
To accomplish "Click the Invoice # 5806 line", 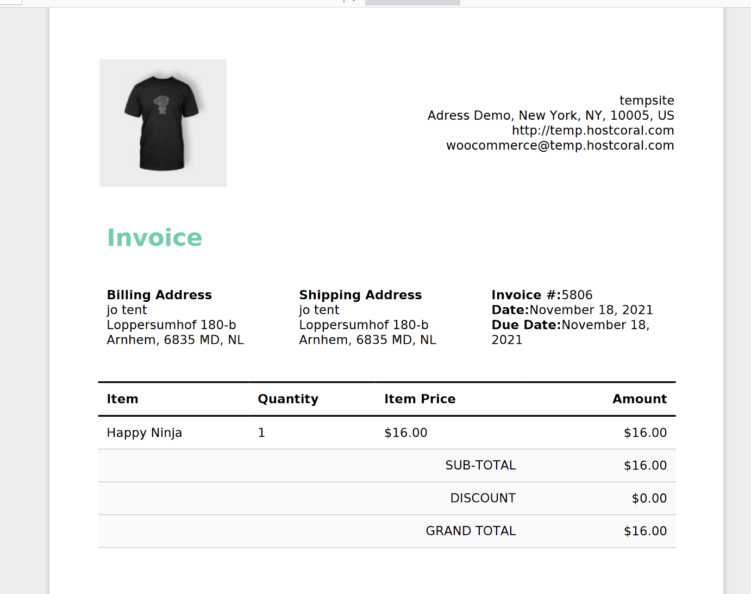I will (x=542, y=295).
